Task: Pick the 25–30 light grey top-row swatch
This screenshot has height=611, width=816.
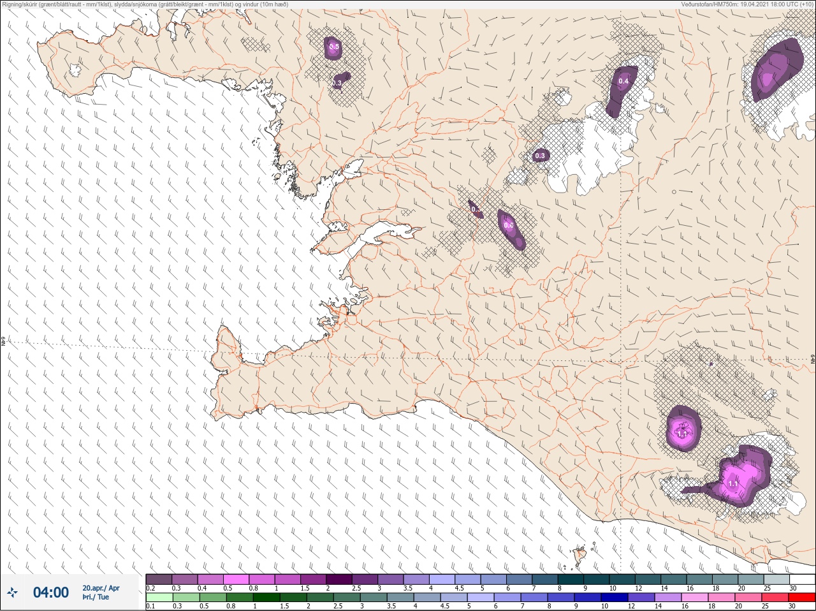Action: pyautogui.click(x=776, y=579)
